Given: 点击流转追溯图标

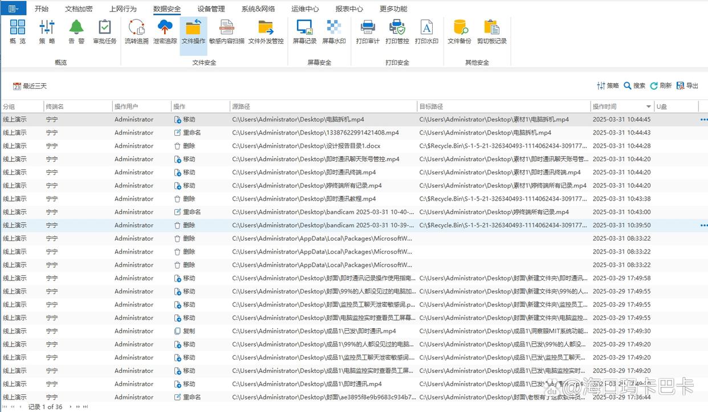Looking at the screenshot, I should click(x=136, y=31).
